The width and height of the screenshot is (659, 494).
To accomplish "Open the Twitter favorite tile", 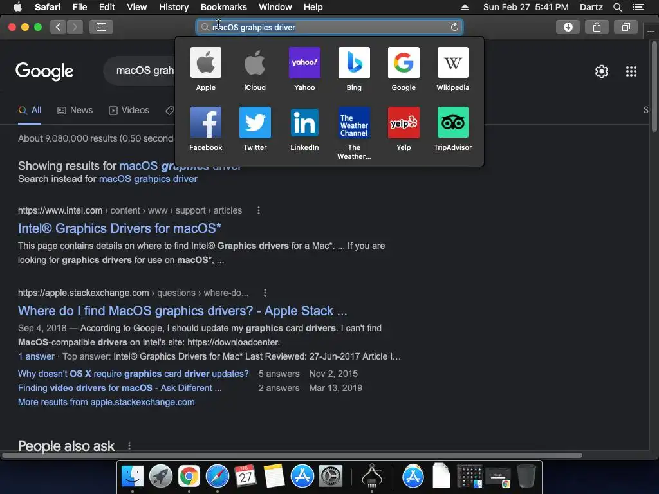I will [255, 122].
